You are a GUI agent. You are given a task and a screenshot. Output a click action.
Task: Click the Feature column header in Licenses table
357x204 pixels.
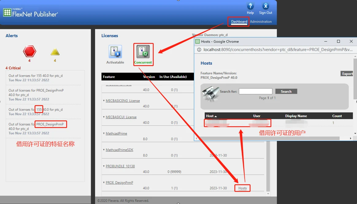click(x=109, y=77)
